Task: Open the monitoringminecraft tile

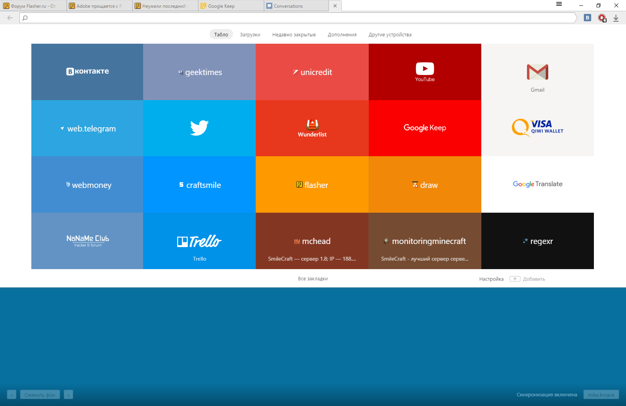Action: coord(425,241)
